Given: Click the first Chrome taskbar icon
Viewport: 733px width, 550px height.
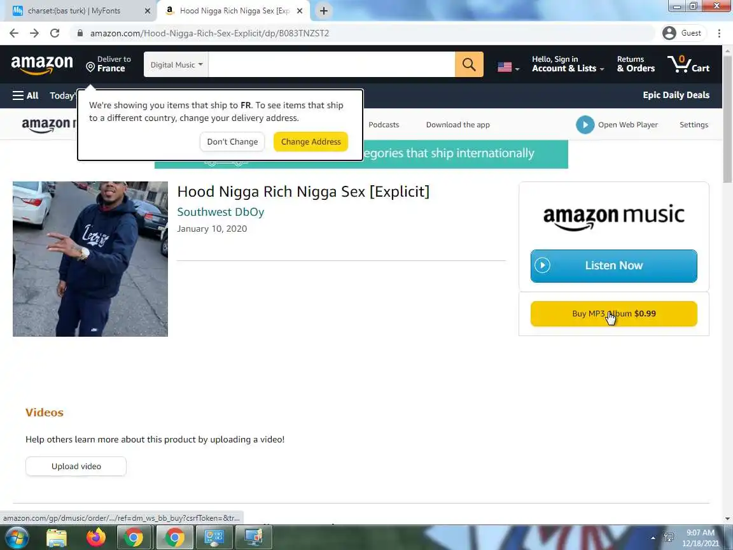Looking at the screenshot, I should click(133, 537).
